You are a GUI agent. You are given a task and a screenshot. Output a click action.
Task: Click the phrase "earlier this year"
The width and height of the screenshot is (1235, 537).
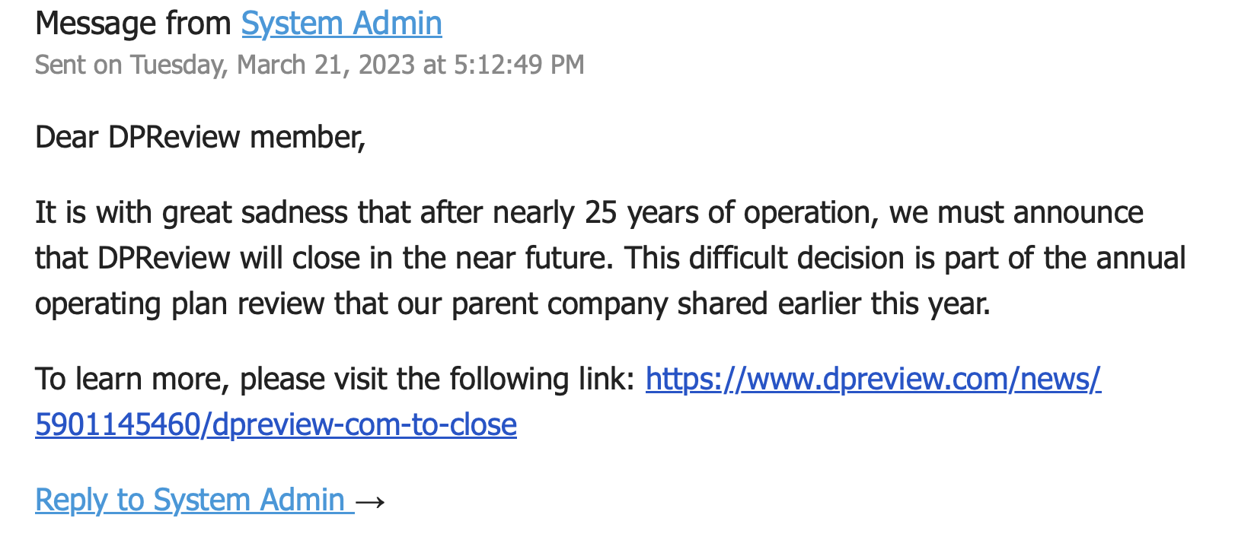(x=885, y=303)
